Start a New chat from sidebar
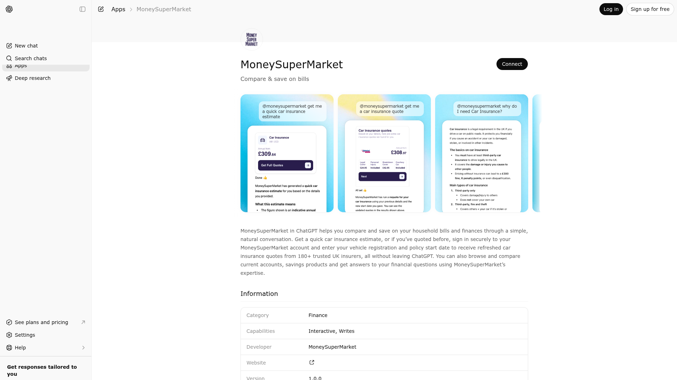Screen dimensions: 677x380 (26, 46)
